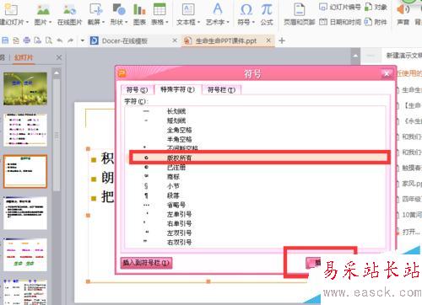
Task: Click 幻灯片编号 slide number
Action: [x=340, y=7]
